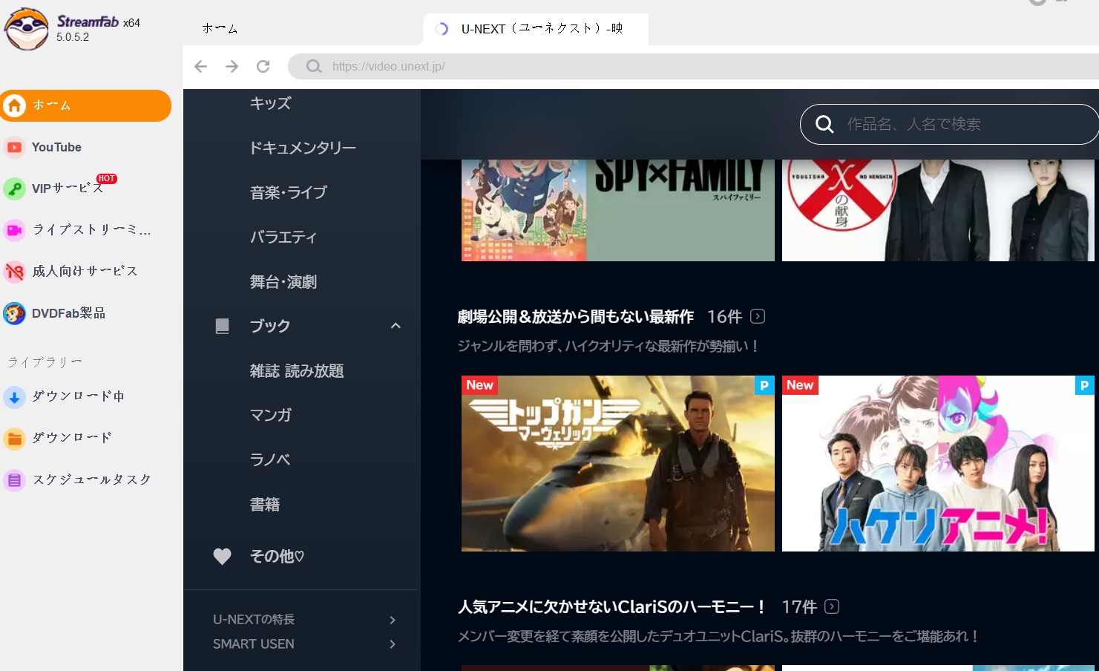Reload the page with refresh icon

[263, 66]
